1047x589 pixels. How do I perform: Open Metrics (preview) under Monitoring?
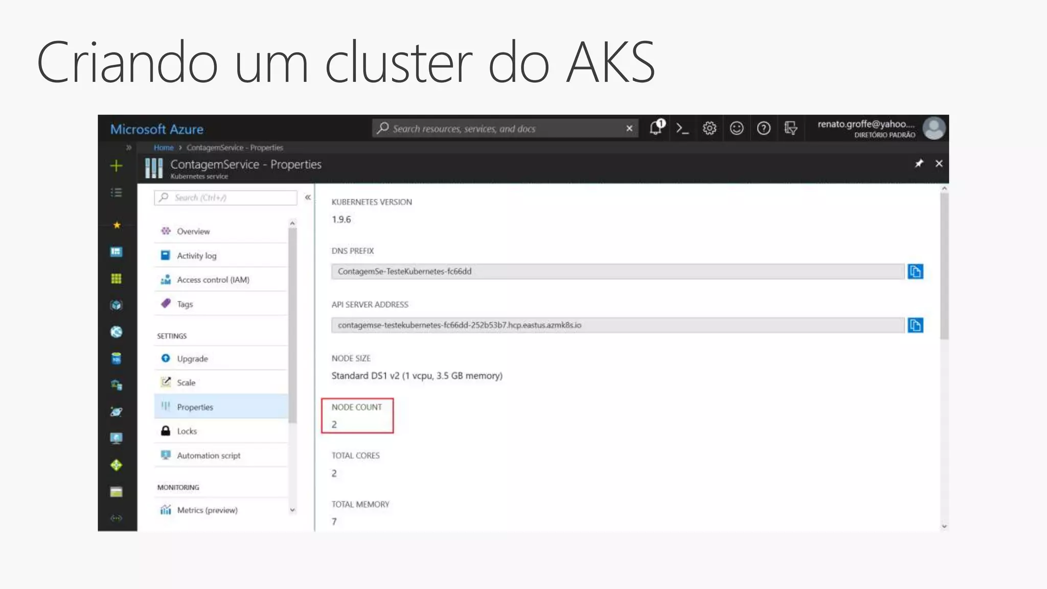[221, 510]
